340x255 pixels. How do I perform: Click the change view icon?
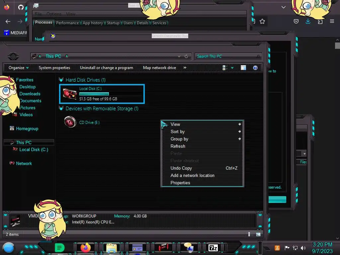225,68
